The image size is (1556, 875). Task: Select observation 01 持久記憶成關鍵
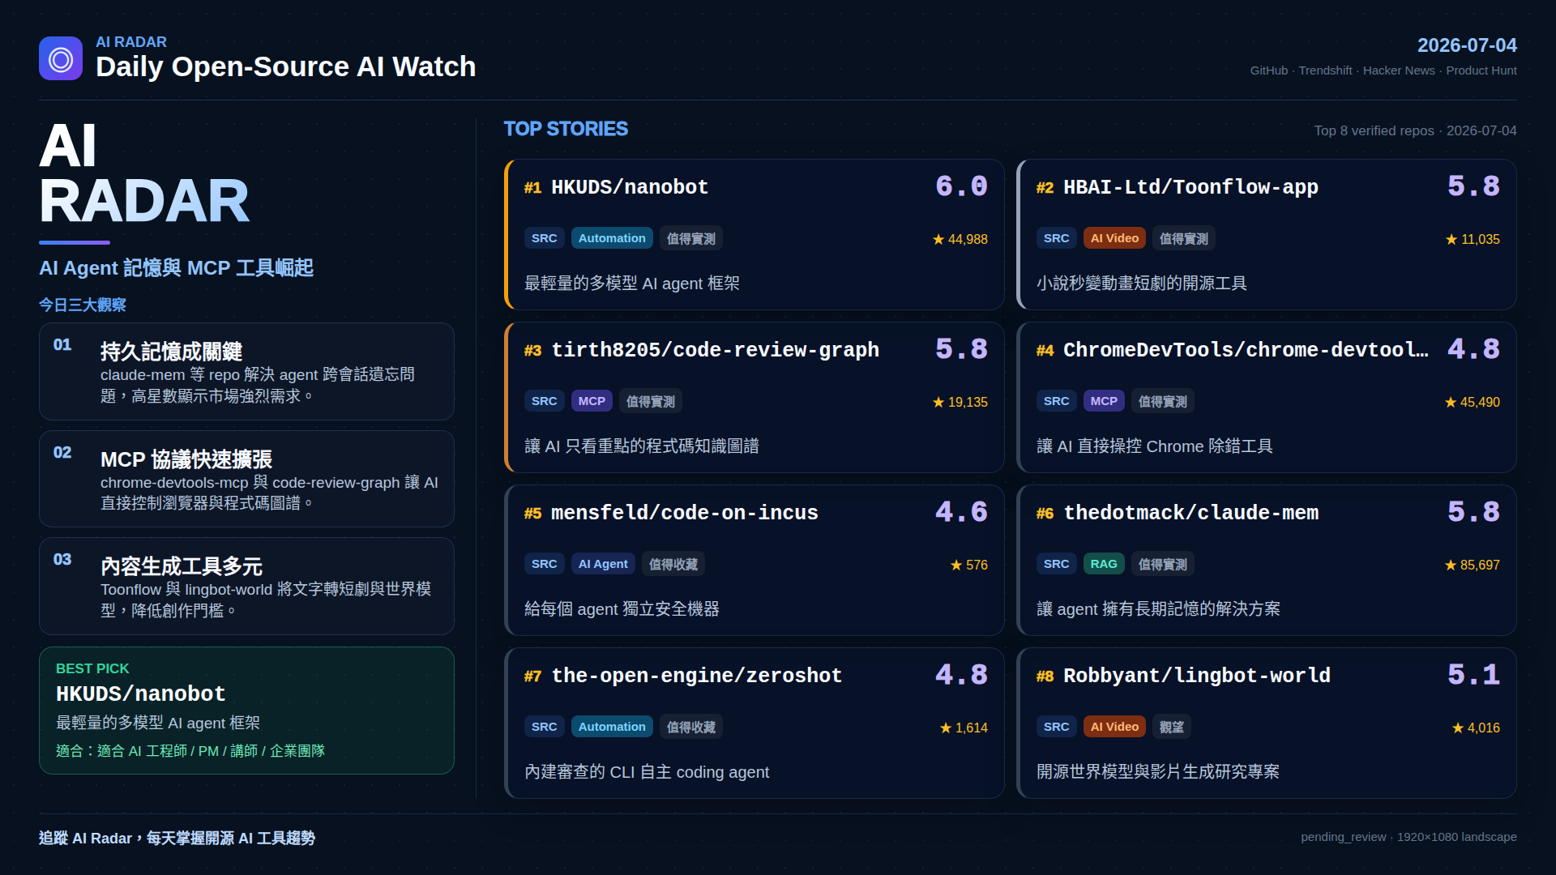click(x=246, y=371)
